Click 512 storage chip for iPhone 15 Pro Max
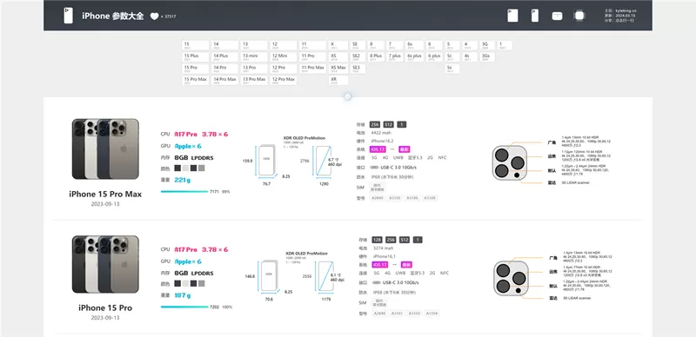 (x=389, y=124)
